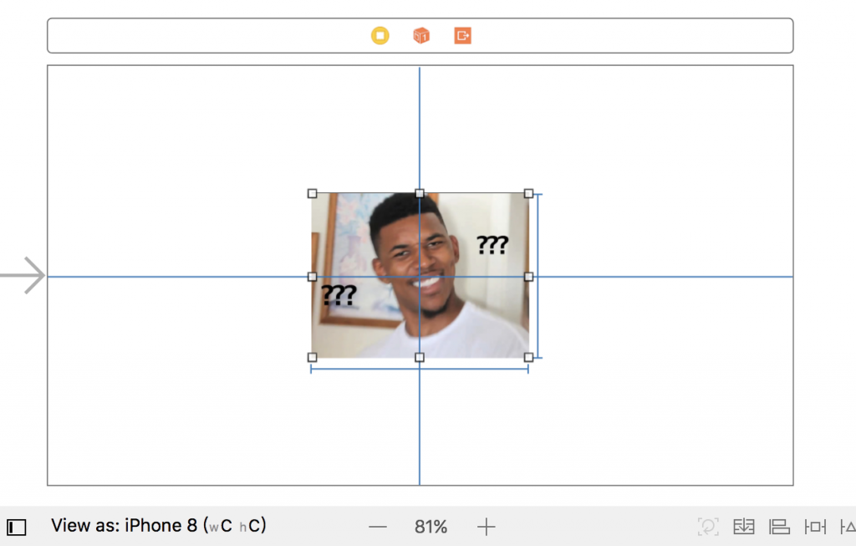Image resolution: width=856 pixels, height=546 pixels.
Task: Open the Add New Constraints (Pin) icon
Action: 815,527
